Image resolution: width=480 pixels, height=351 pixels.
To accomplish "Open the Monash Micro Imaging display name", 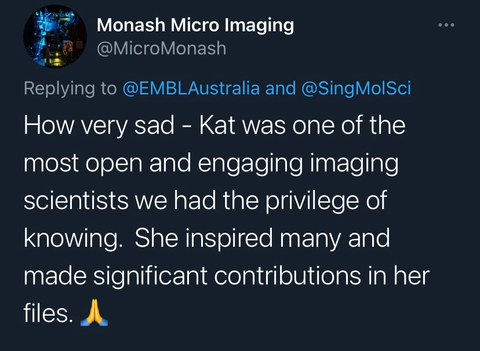I will click(x=195, y=25).
